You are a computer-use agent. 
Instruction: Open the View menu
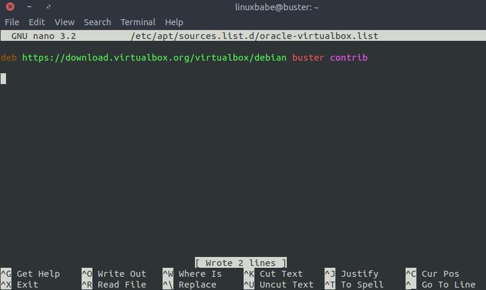click(64, 22)
